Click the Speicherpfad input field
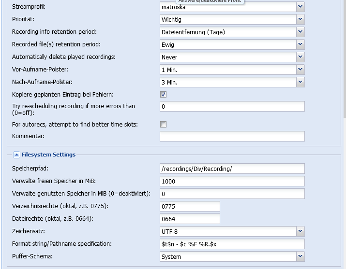This screenshot has width=346, height=269. pyautogui.click(x=232, y=169)
